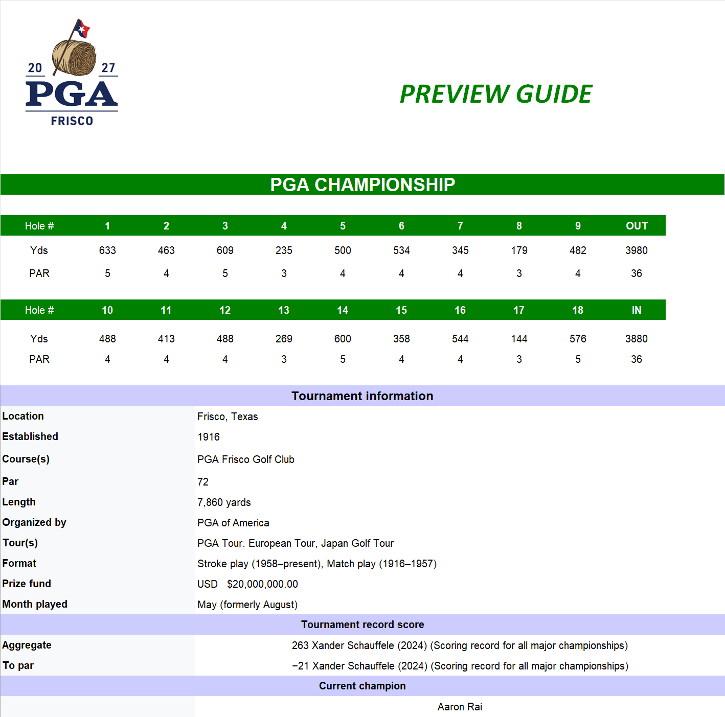
Task: Click the 269 yards cell
Action: point(284,339)
